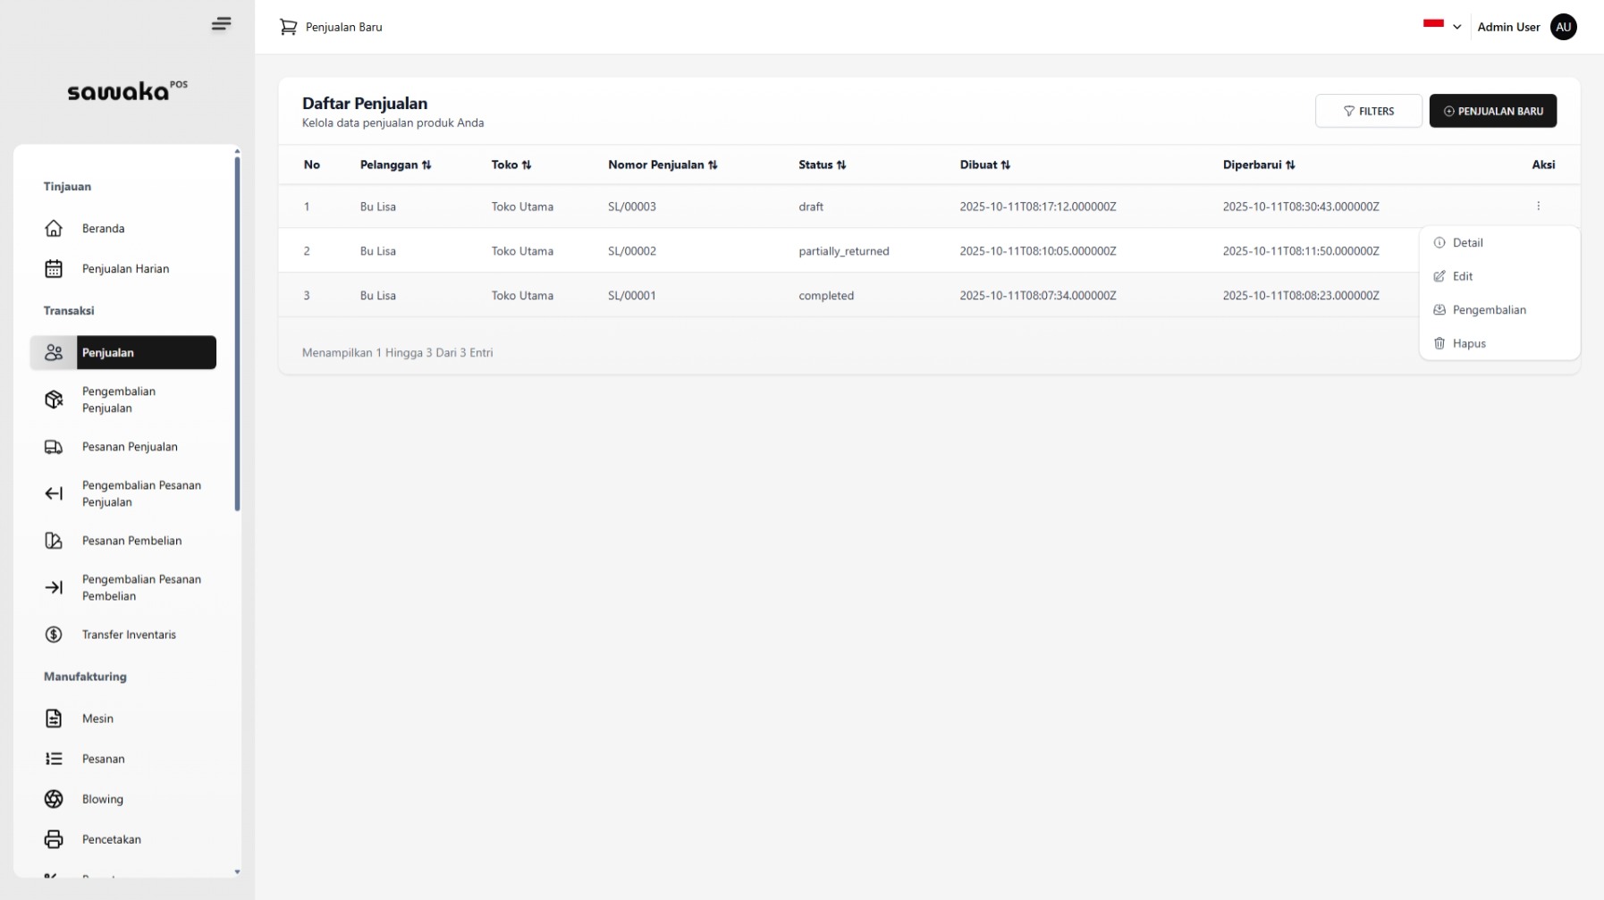
Task: Select the shopping cart icon next to Penjualan Baru
Action: tap(288, 27)
